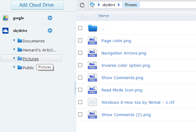
Task: Collapse the skydrive section chevron
Action: 50,31
